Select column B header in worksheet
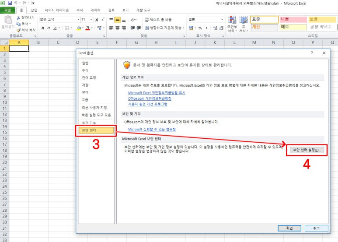 coord(38,42)
